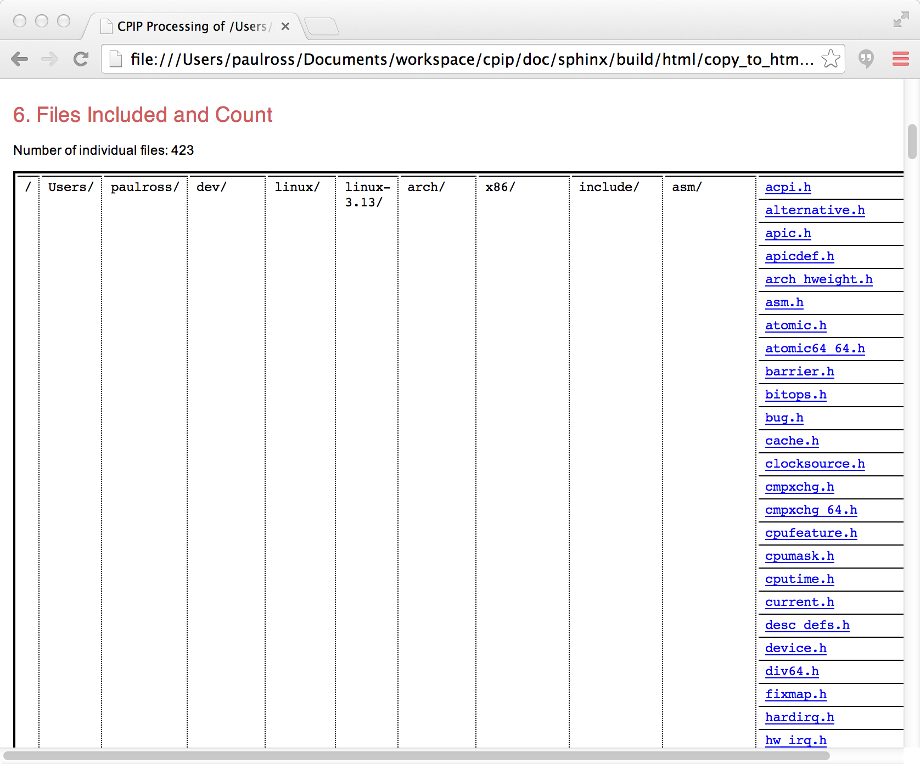This screenshot has height=764, width=920.
Task: Open the cpufeature.h link
Action: coord(811,533)
